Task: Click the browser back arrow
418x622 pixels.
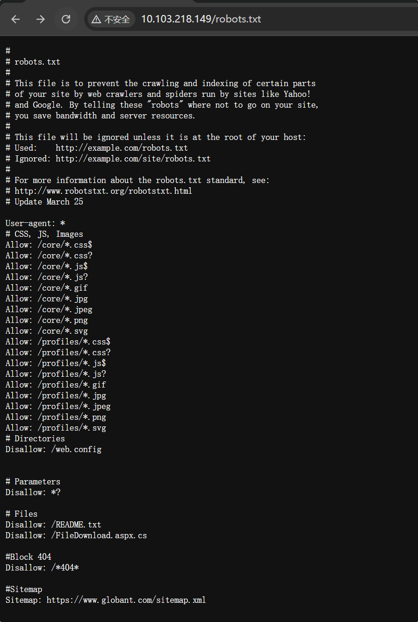Action: pyautogui.click(x=15, y=19)
